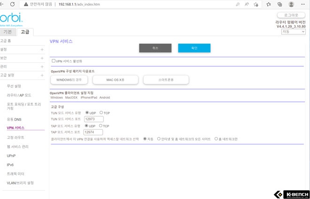The image size is (310, 199).
Task: Select the 자동 network access radio
Action: [x=145, y=139]
